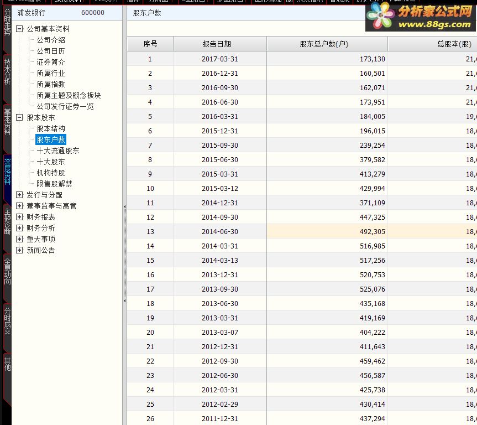Click the 序号 column header
Image resolution: width=477 pixels, height=425 pixels.
coord(150,44)
